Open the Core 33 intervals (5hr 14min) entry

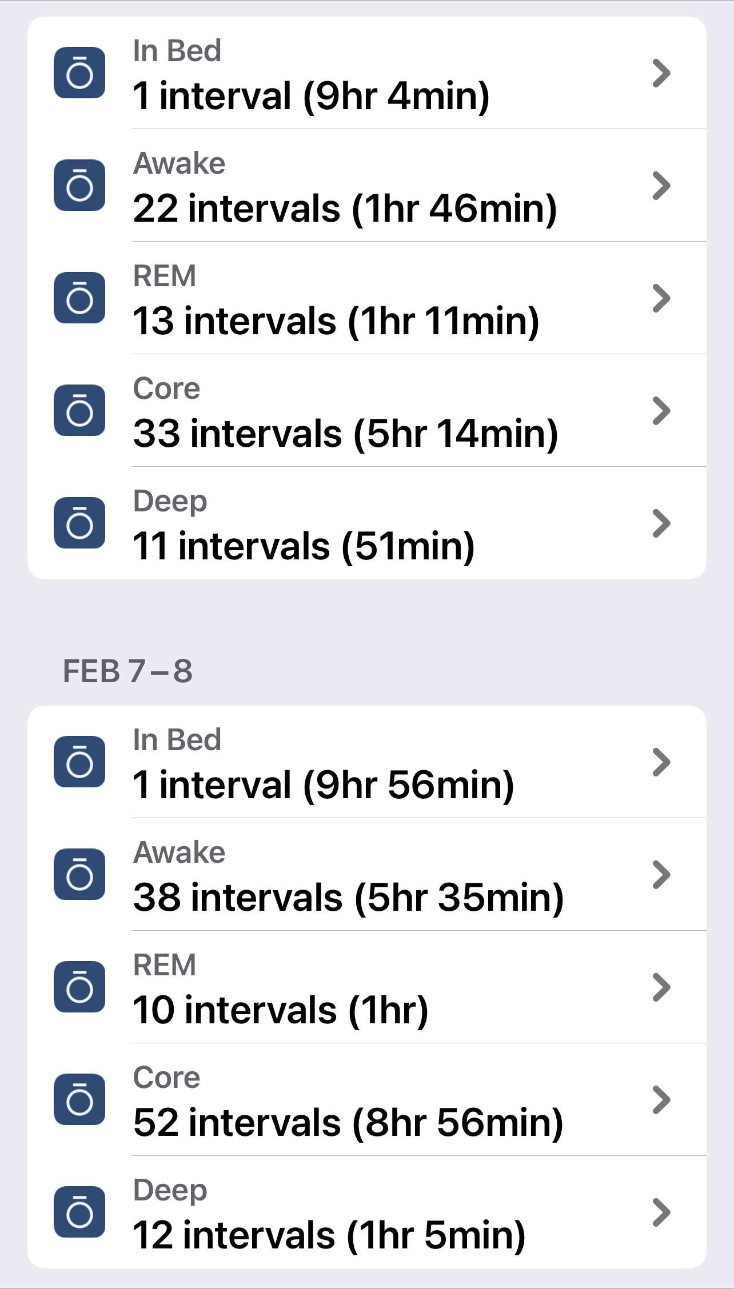367,411
